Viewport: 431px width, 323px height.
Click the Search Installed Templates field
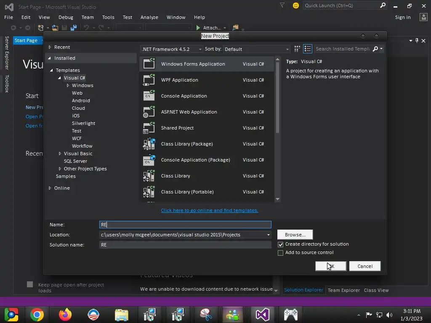coord(343,49)
